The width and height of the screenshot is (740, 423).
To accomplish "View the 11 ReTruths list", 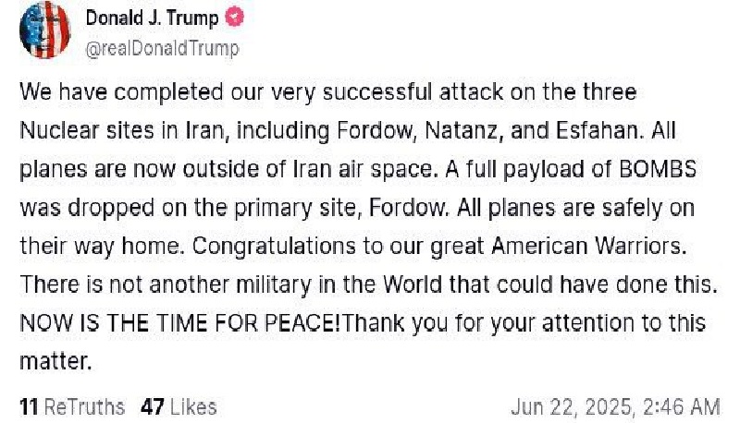I will click(72, 407).
